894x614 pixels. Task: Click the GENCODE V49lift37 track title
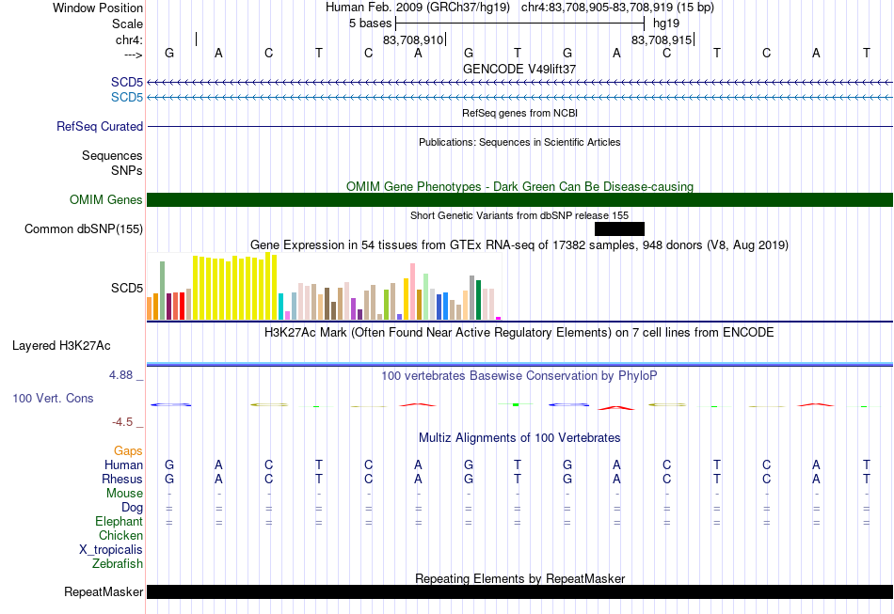tap(519, 69)
